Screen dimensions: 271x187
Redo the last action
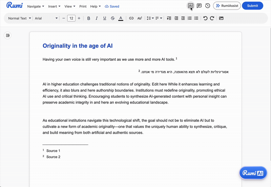pyautogui.click(x=212, y=18)
